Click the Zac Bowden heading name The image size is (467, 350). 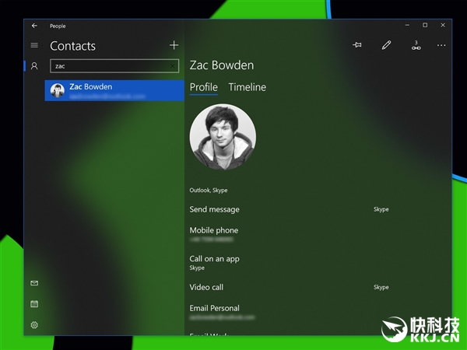222,65
